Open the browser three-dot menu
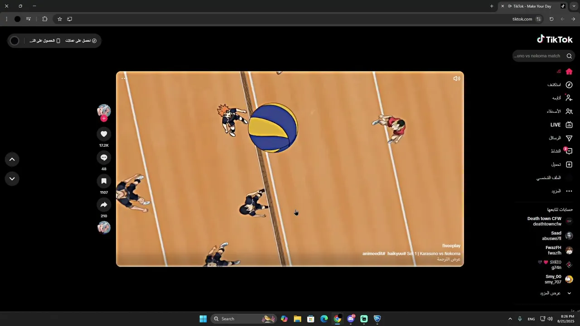Image resolution: width=580 pixels, height=326 pixels. pos(6,19)
